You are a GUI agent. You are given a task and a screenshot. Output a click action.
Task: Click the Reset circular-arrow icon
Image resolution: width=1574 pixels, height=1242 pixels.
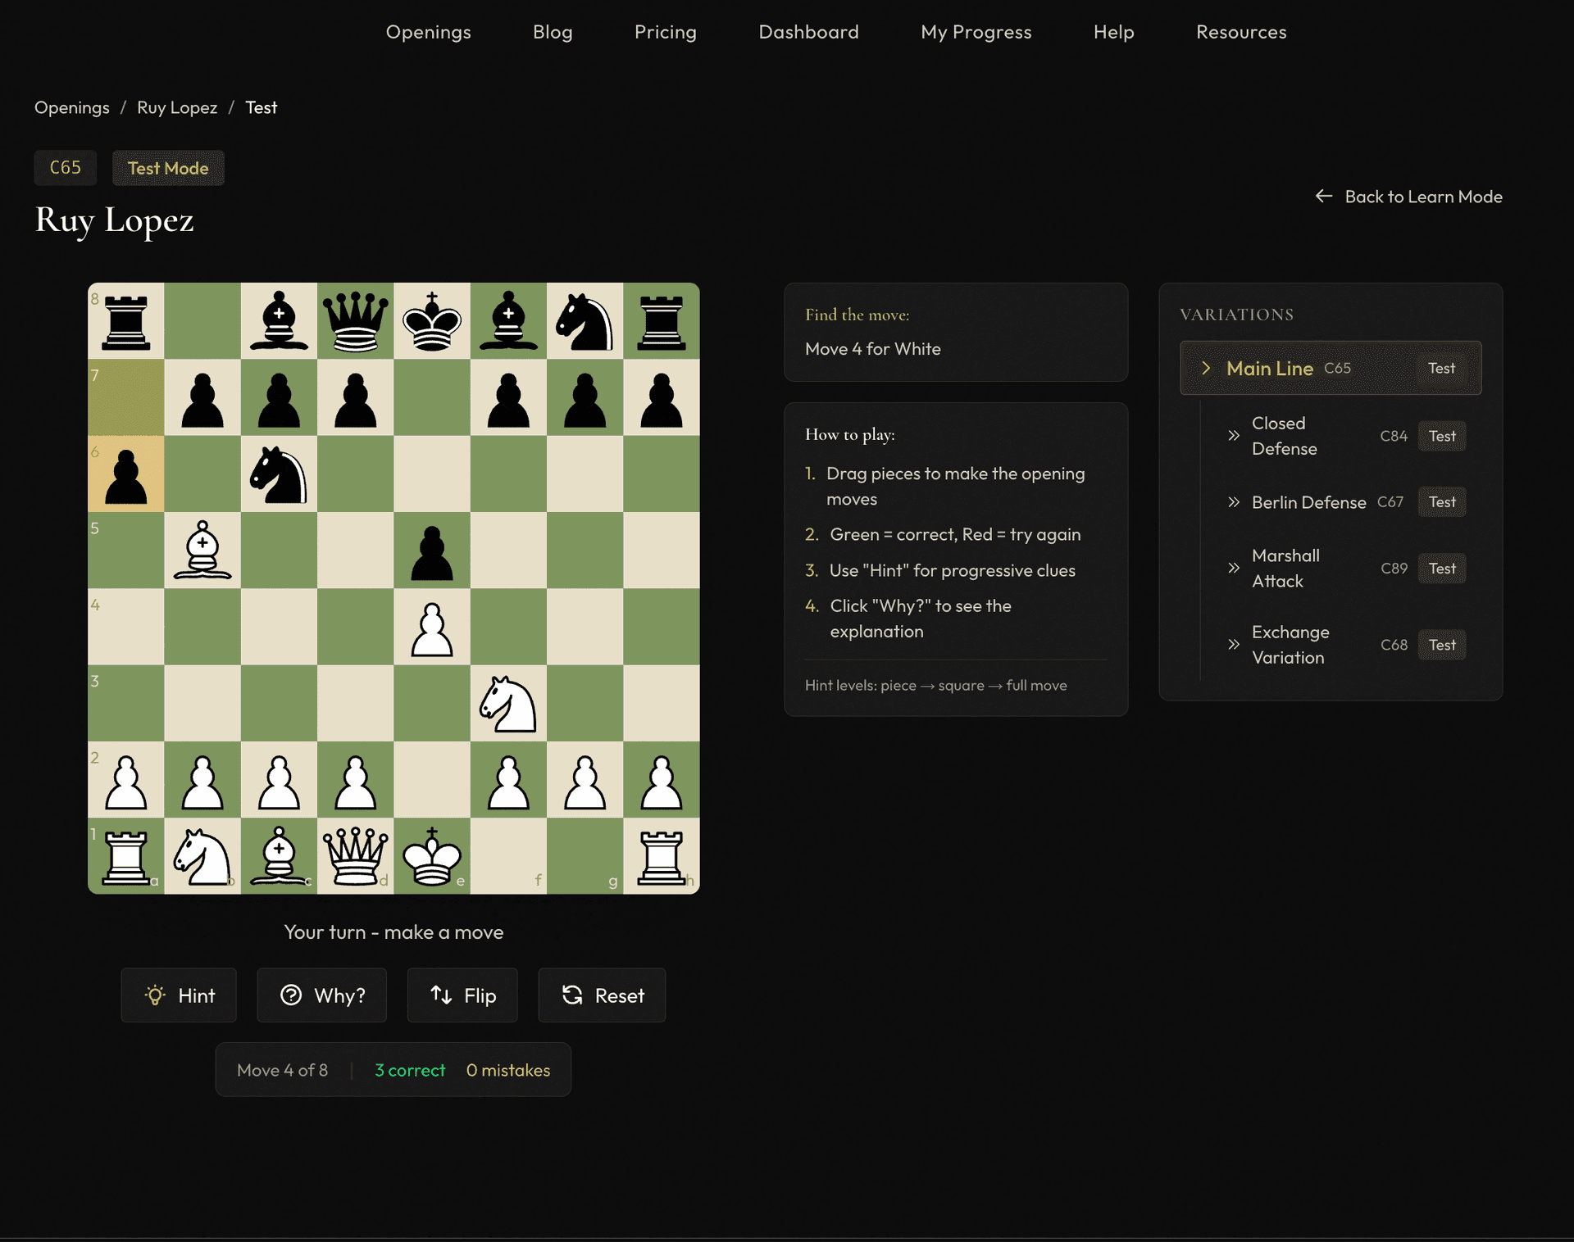click(x=572, y=995)
